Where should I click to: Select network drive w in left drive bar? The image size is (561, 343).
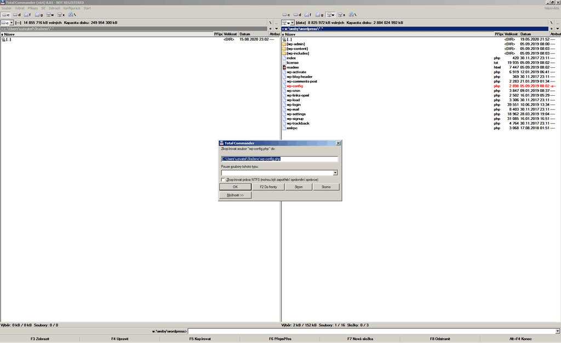(50, 15)
